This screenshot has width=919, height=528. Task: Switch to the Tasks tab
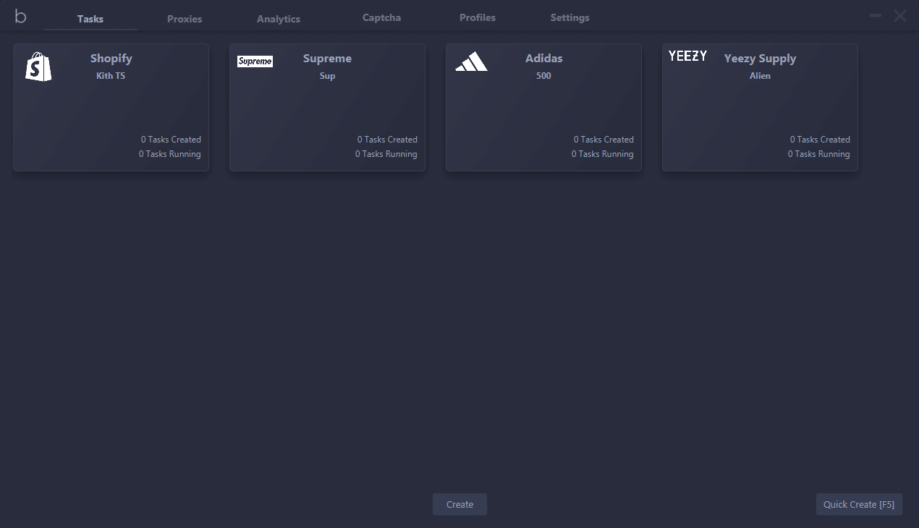90,19
